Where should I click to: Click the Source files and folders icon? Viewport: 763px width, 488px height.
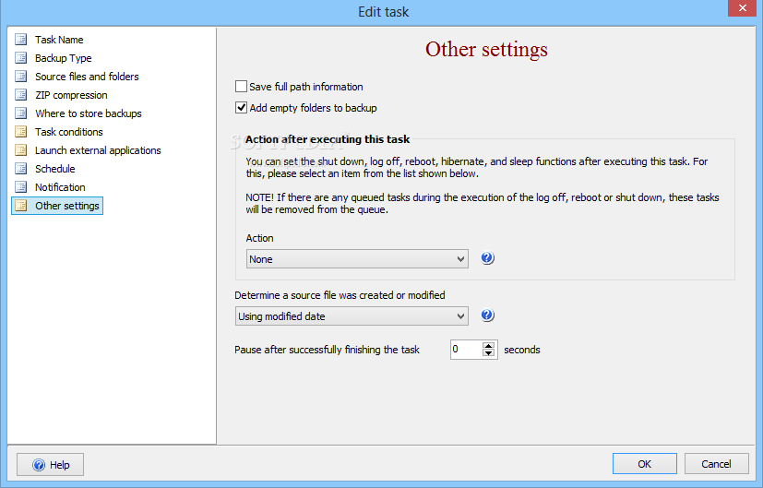coord(21,77)
